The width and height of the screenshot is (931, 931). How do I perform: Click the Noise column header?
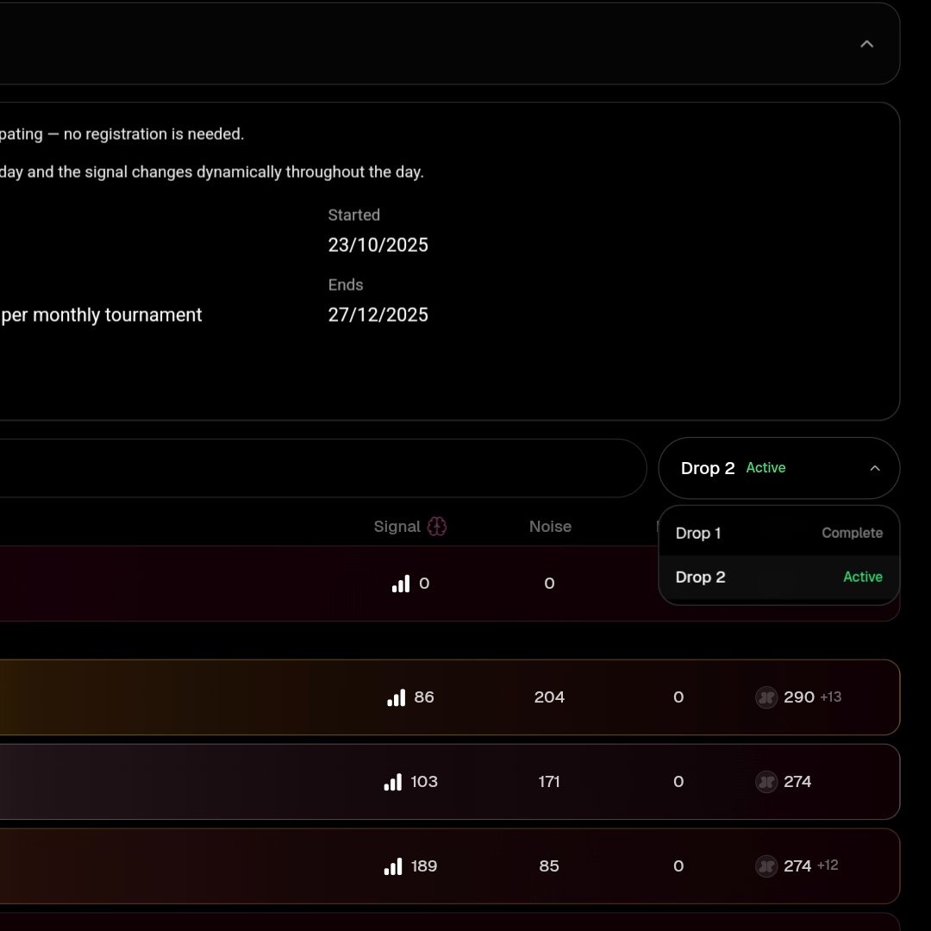550,526
